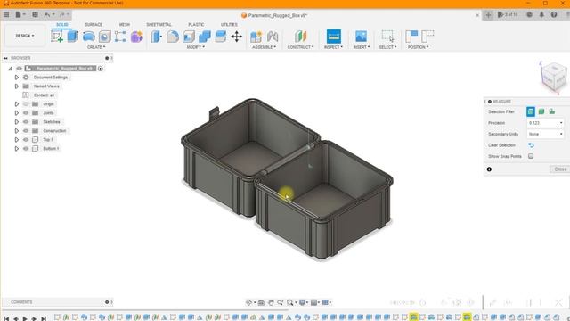
Task: Expand the Bottom:1 component
Action: point(16,149)
